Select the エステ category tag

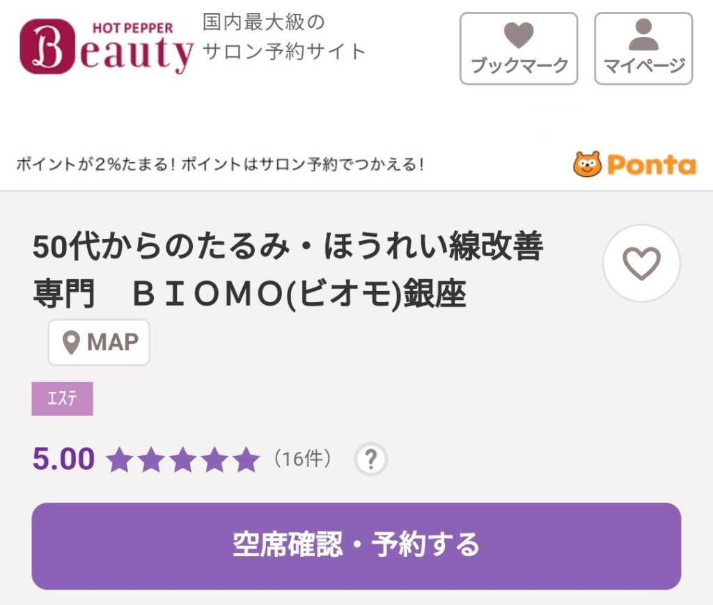63,398
